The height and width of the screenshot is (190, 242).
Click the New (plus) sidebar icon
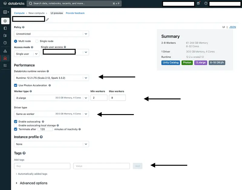[x=5, y=21]
